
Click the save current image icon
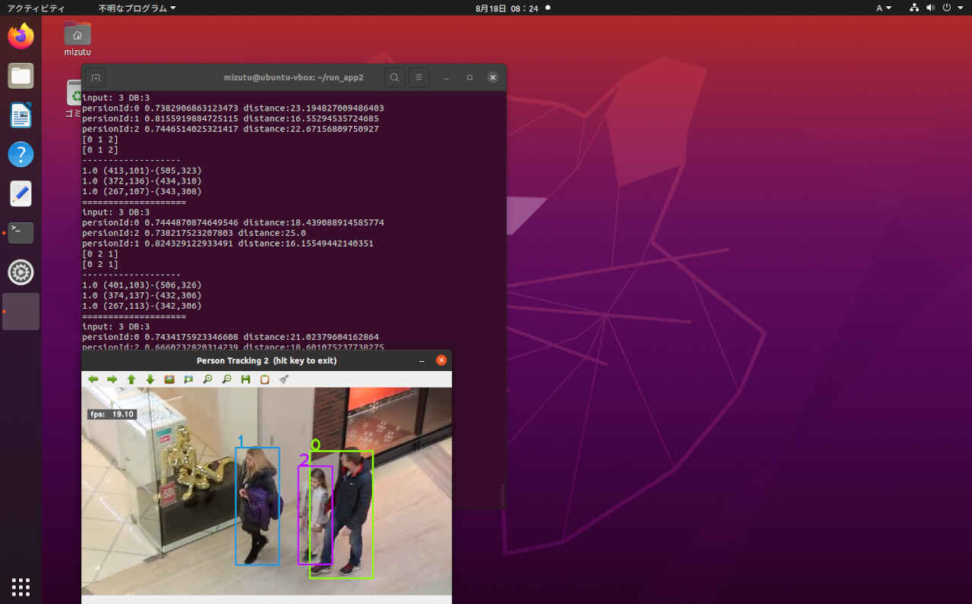coord(245,379)
